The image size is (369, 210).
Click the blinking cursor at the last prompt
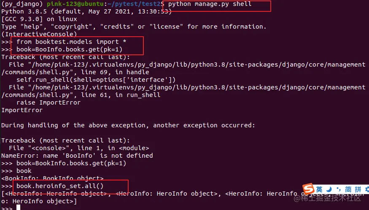(19, 207)
